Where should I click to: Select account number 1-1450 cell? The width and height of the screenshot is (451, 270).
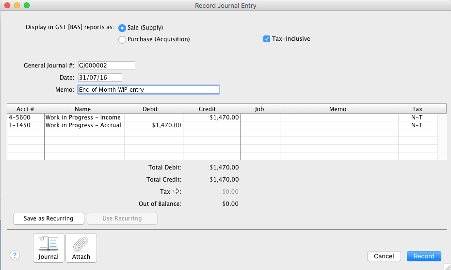click(x=25, y=125)
